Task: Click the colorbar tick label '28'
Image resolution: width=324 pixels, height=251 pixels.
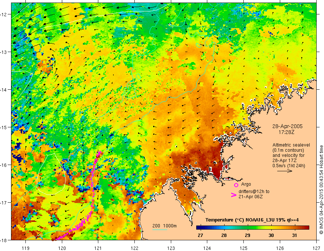Action: [224, 235]
